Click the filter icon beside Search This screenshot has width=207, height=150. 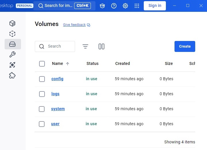point(85,46)
